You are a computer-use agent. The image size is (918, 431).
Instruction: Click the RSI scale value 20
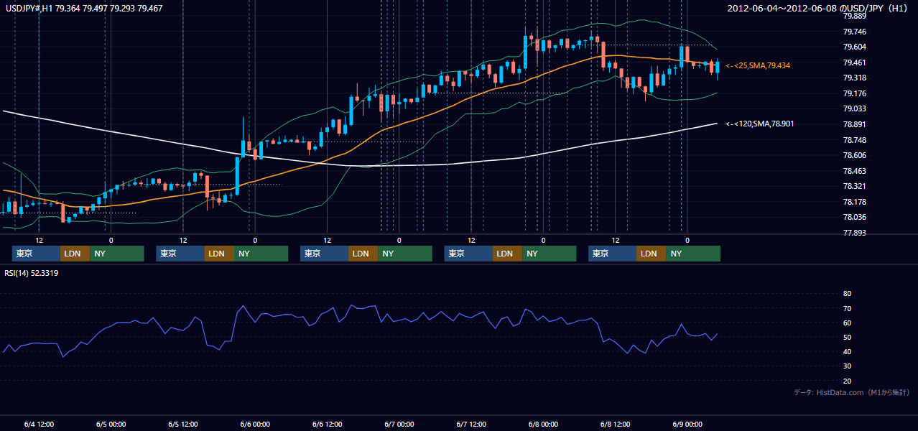(847, 381)
